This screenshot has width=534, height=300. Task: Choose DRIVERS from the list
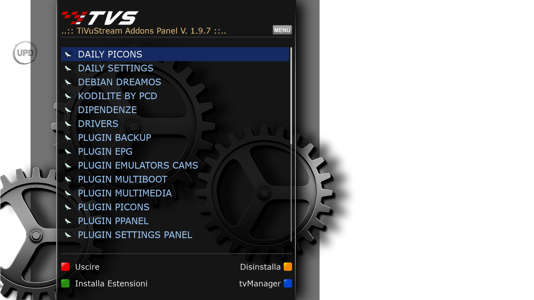[175, 124]
